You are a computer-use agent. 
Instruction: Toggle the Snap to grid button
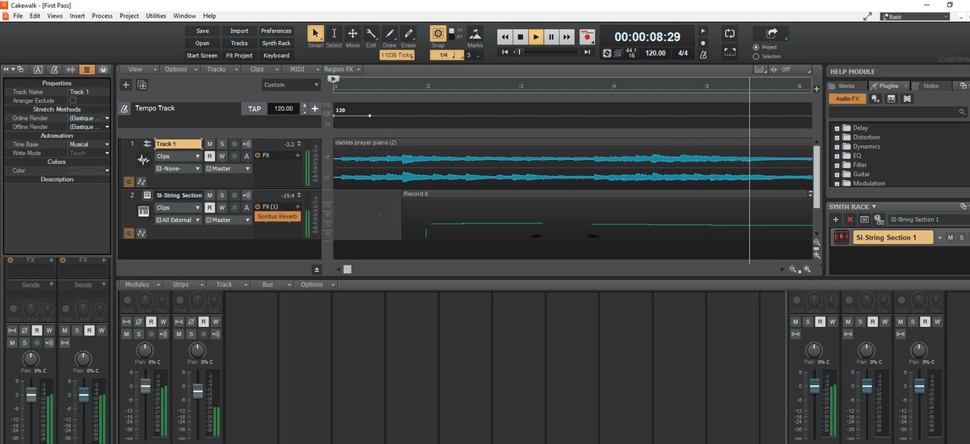point(437,34)
